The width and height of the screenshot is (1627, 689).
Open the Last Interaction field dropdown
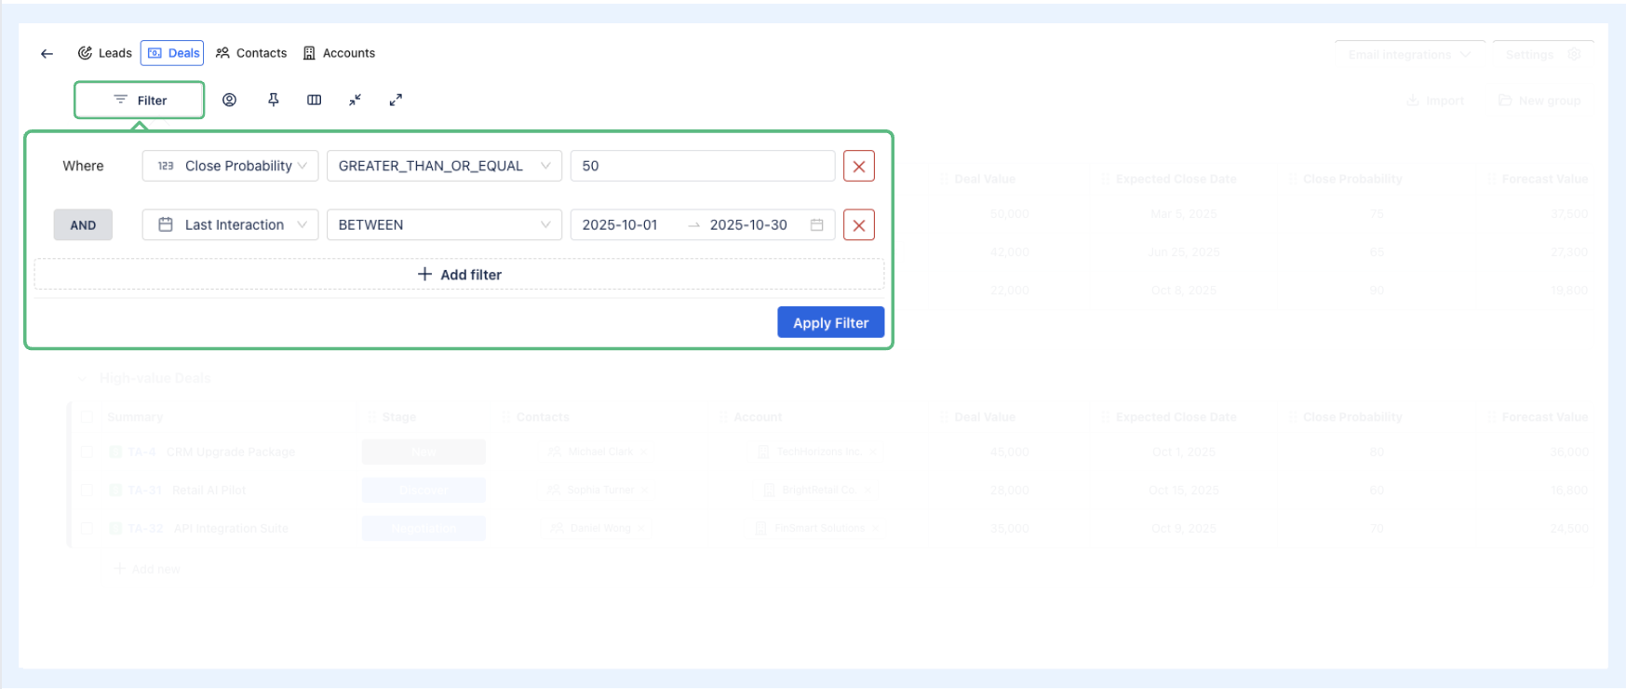(230, 225)
